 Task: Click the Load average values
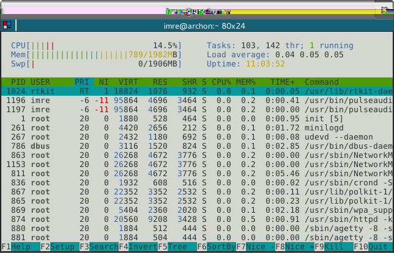pyautogui.click(x=310, y=55)
